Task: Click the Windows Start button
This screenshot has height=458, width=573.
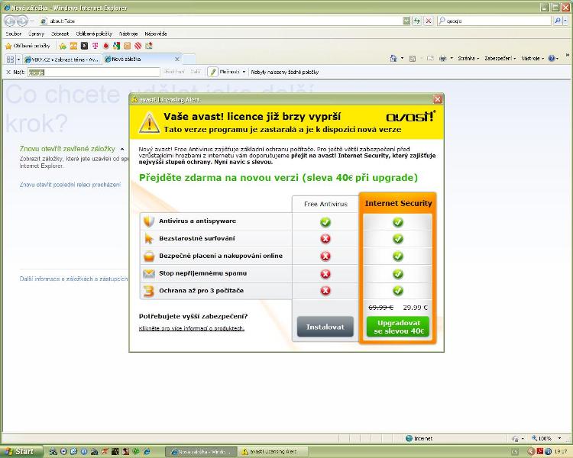Action: click(x=21, y=451)
